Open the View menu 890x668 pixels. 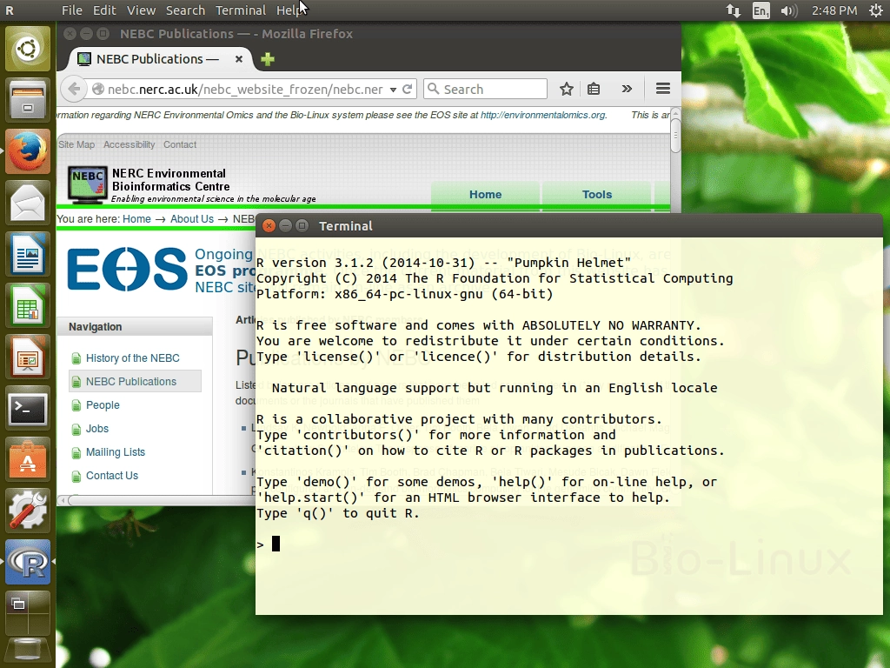[x=141, y=10]
